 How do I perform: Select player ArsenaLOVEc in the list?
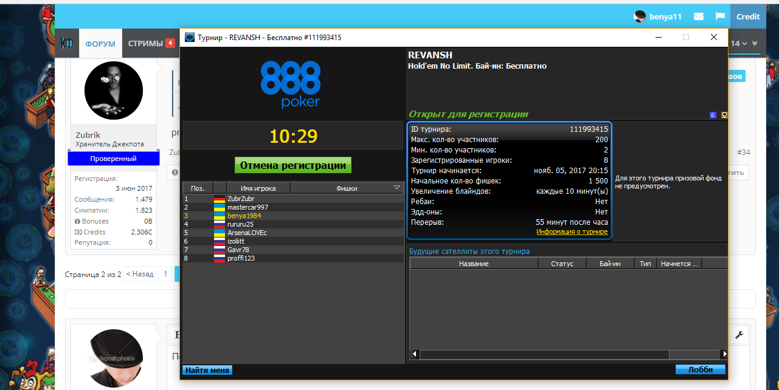(293, 233)
